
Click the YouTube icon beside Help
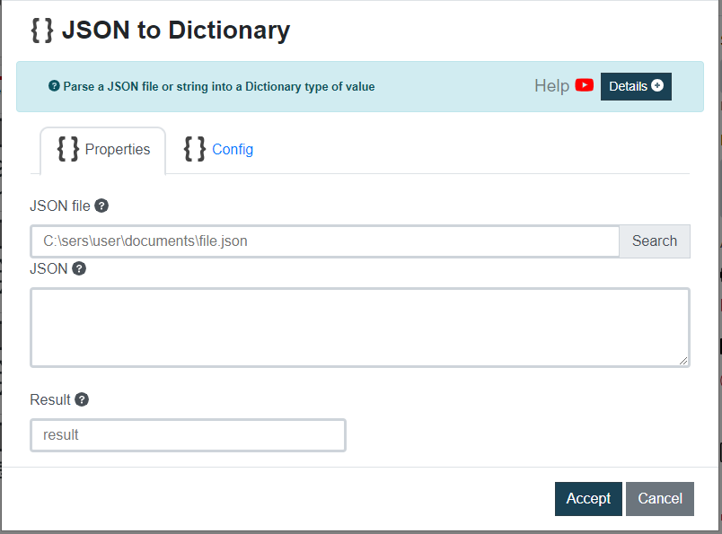coord(585,85)
